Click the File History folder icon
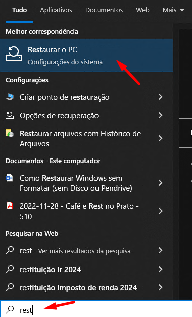The height and width of the screenshot is (317, 192). pos(10,134)
